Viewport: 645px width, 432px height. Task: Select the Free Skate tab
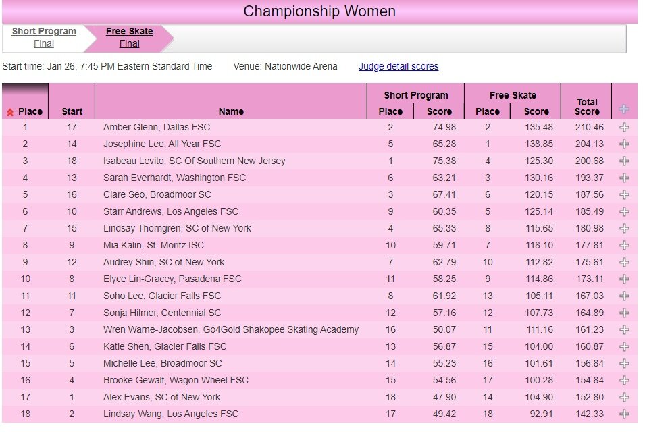pyautogui.click(x=129, y=32)
